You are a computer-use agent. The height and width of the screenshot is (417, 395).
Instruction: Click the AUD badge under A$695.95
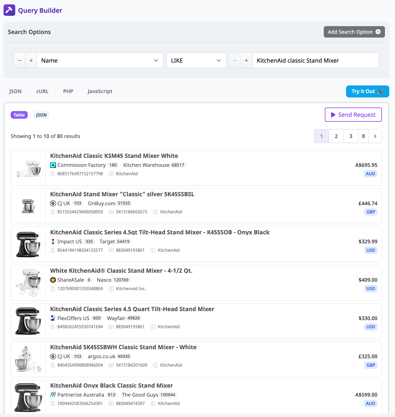point(371,174)
